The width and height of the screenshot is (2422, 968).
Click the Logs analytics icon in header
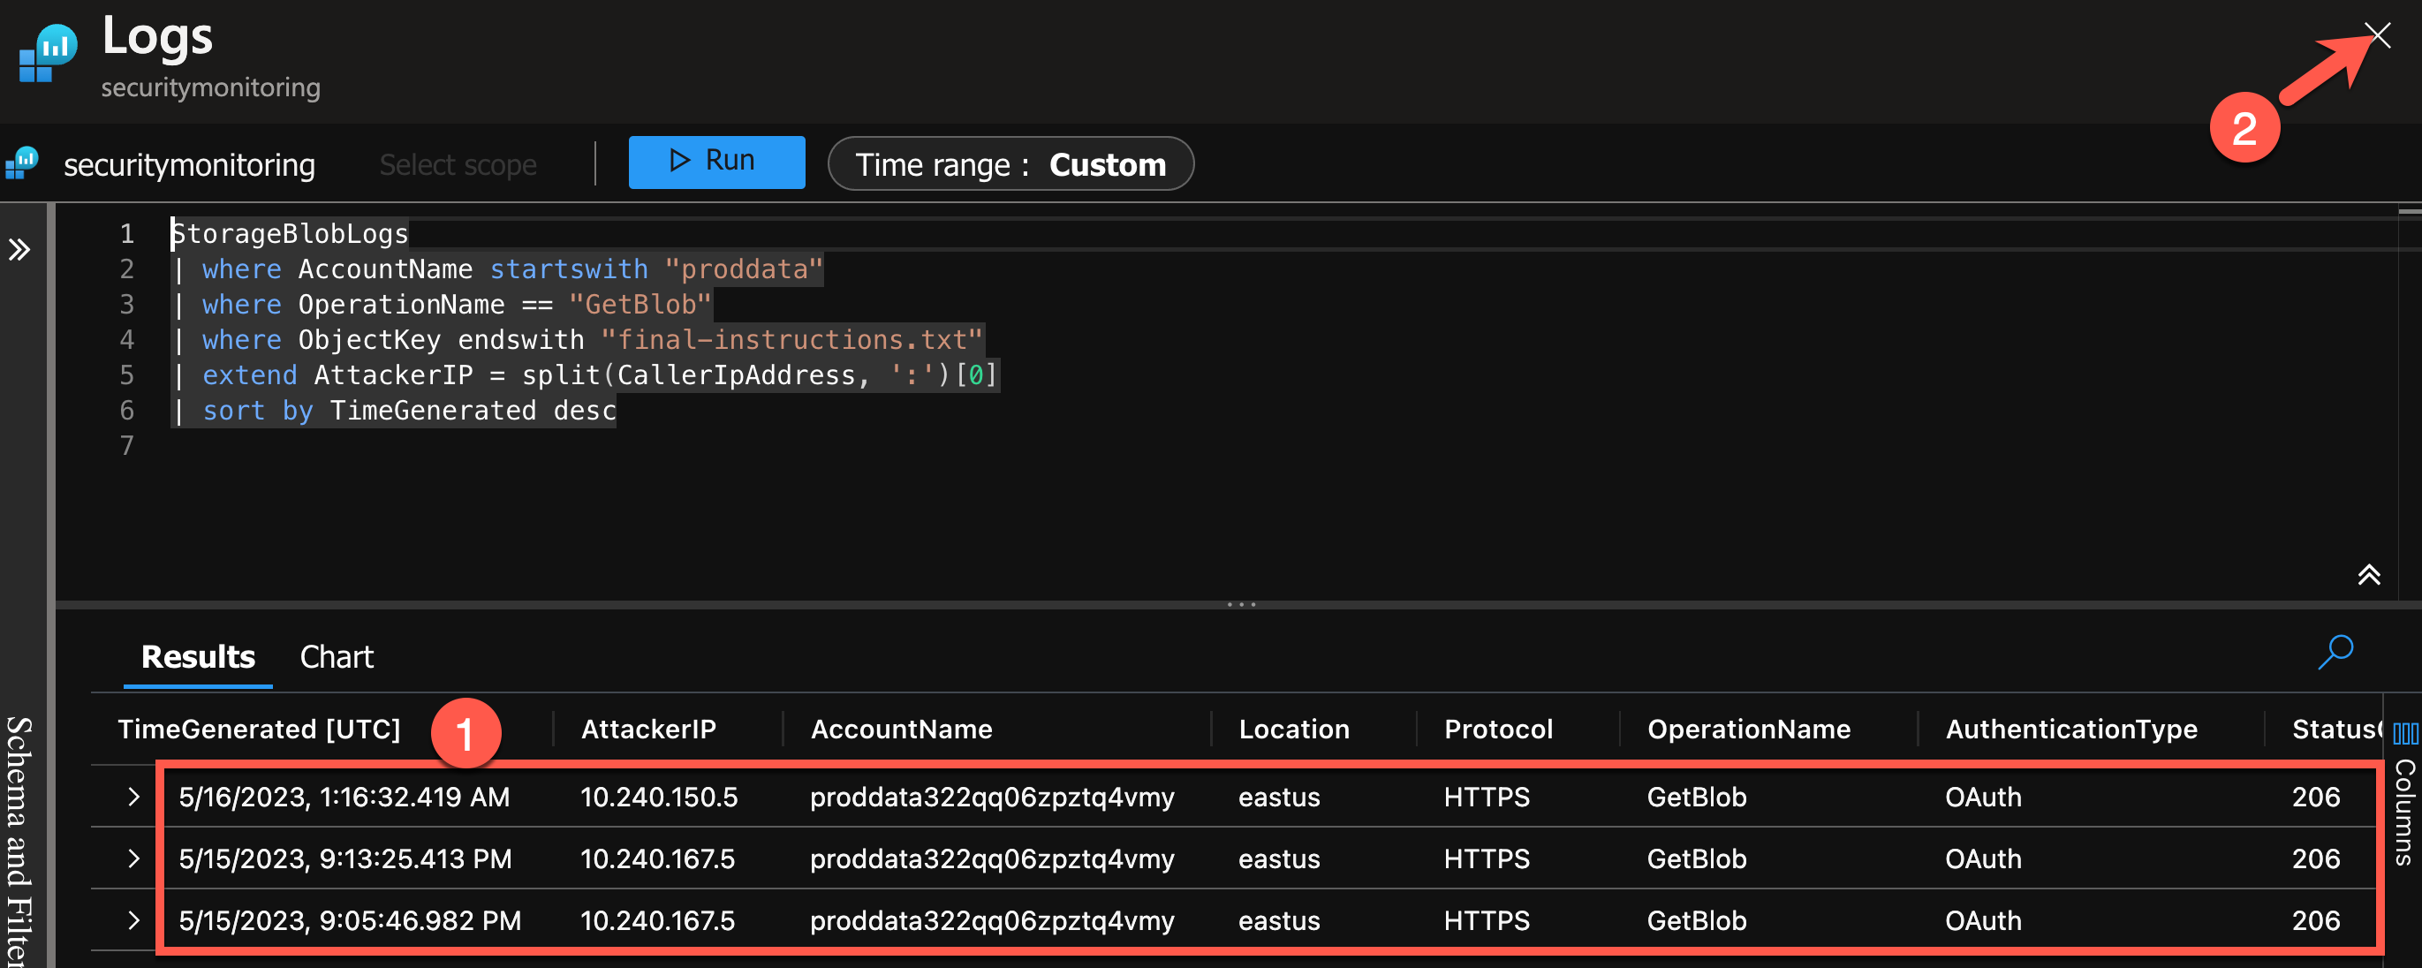47,54
